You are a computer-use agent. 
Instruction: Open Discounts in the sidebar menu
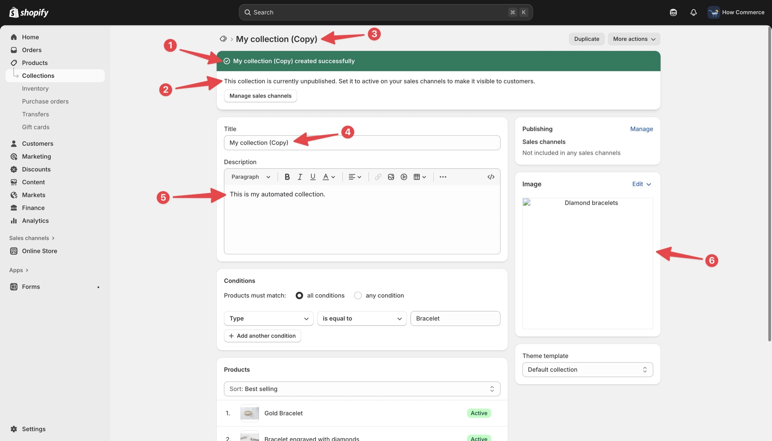[x=36, y=169]
